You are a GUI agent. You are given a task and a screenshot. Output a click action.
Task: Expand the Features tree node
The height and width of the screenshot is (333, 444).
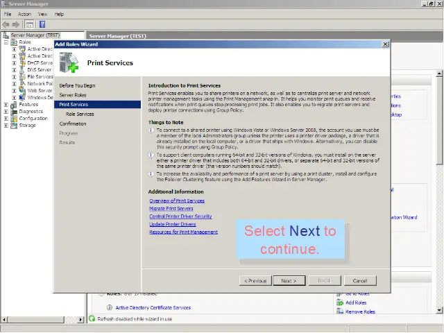tap(6, 105)
